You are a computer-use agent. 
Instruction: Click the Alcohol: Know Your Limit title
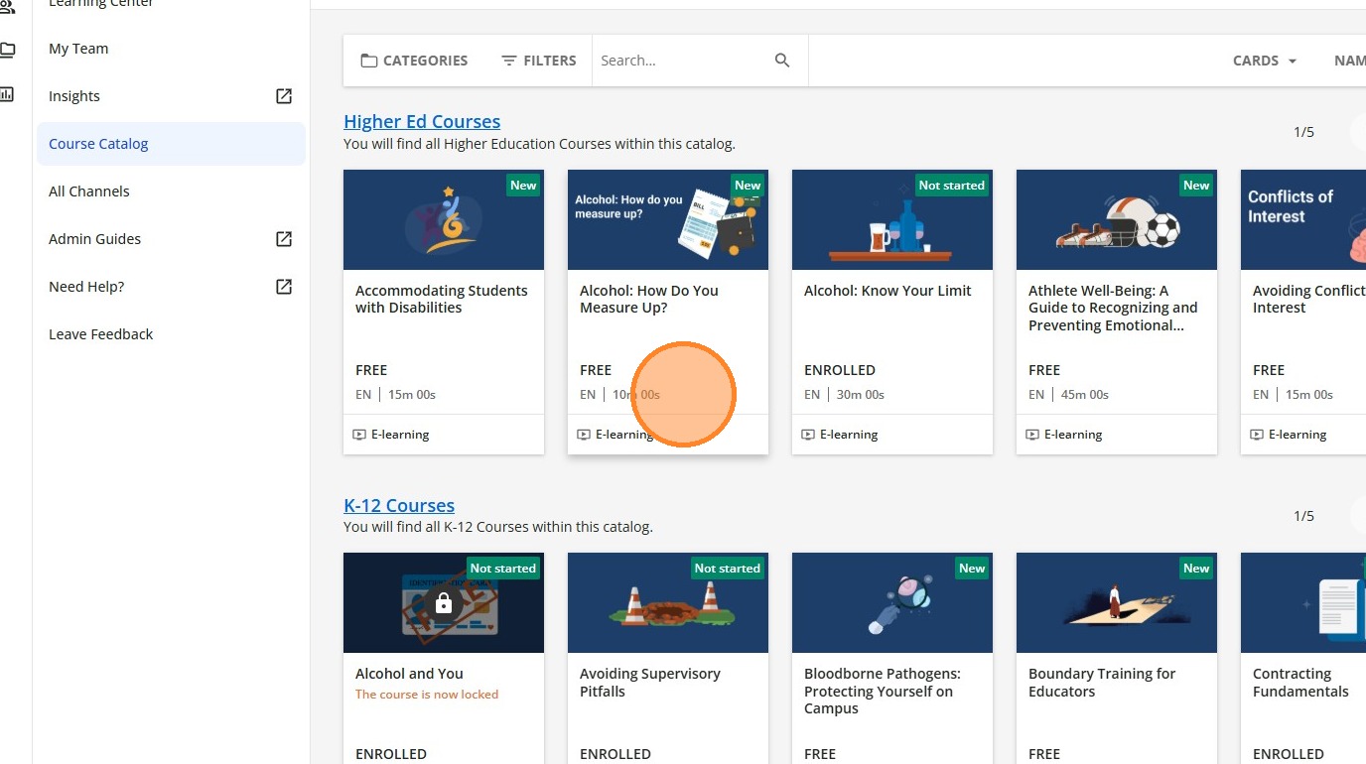(x=888, y=291)
